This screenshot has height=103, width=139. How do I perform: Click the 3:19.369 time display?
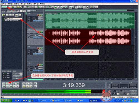pyautogui.click(x=74, y=85)
